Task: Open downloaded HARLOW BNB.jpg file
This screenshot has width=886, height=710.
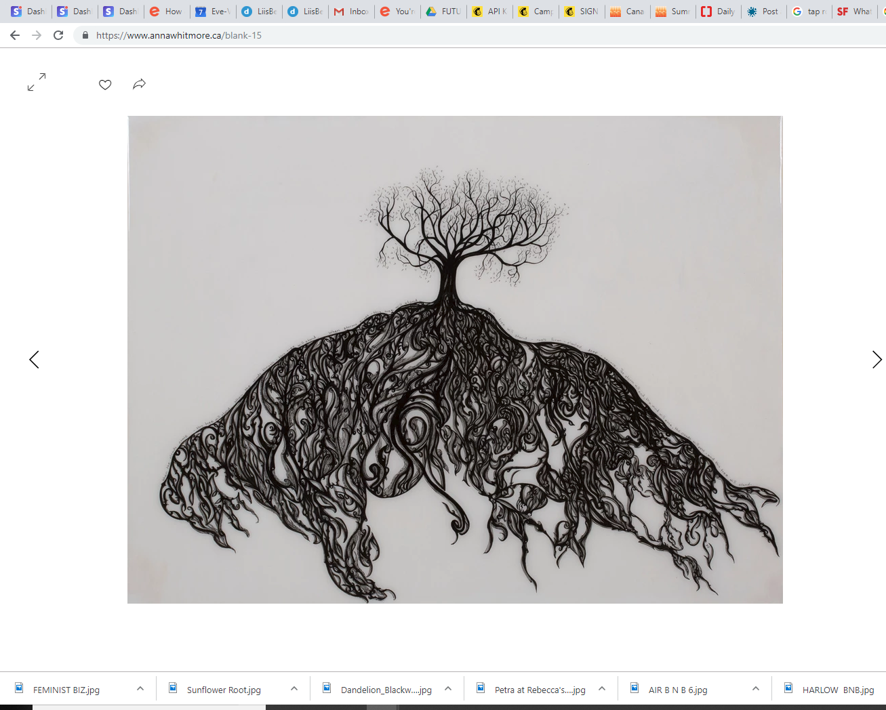Action: tap(837, 690)
